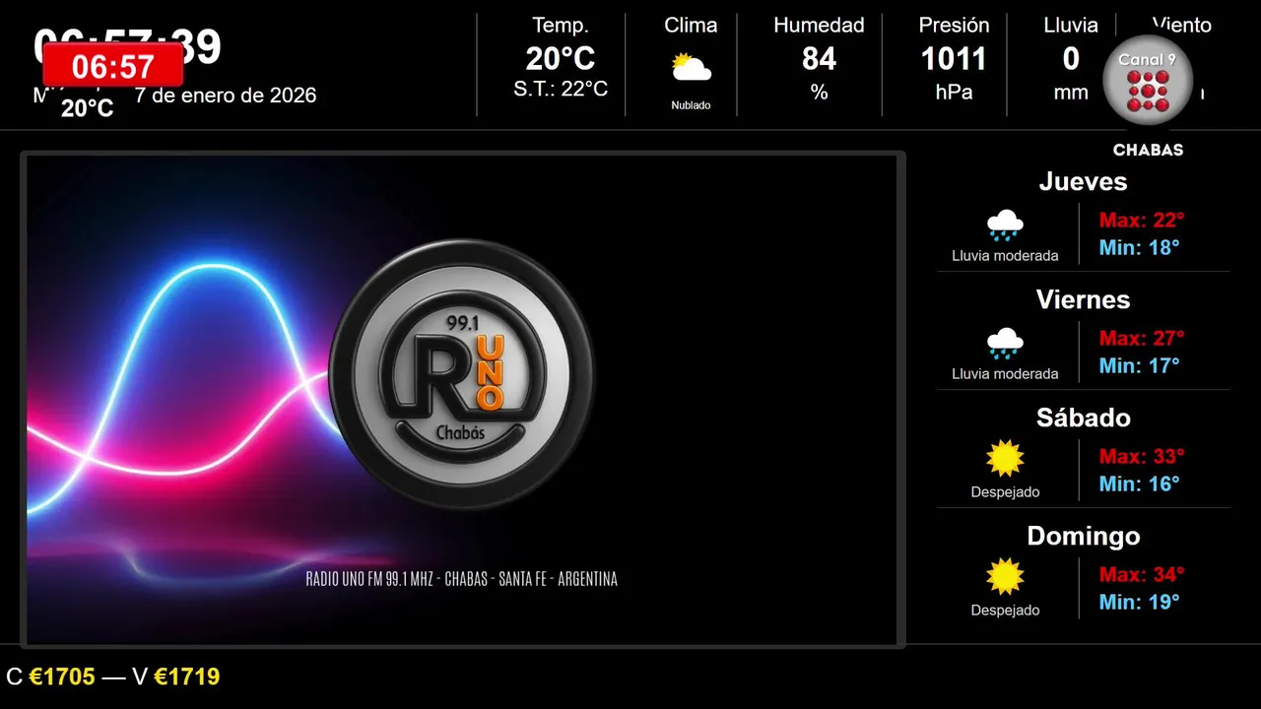Click Max: 33° for Sábado
This screenshot has width=1261, height=709.
(1142, 456)
